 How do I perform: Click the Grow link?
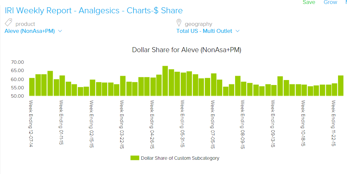point(330,2)
